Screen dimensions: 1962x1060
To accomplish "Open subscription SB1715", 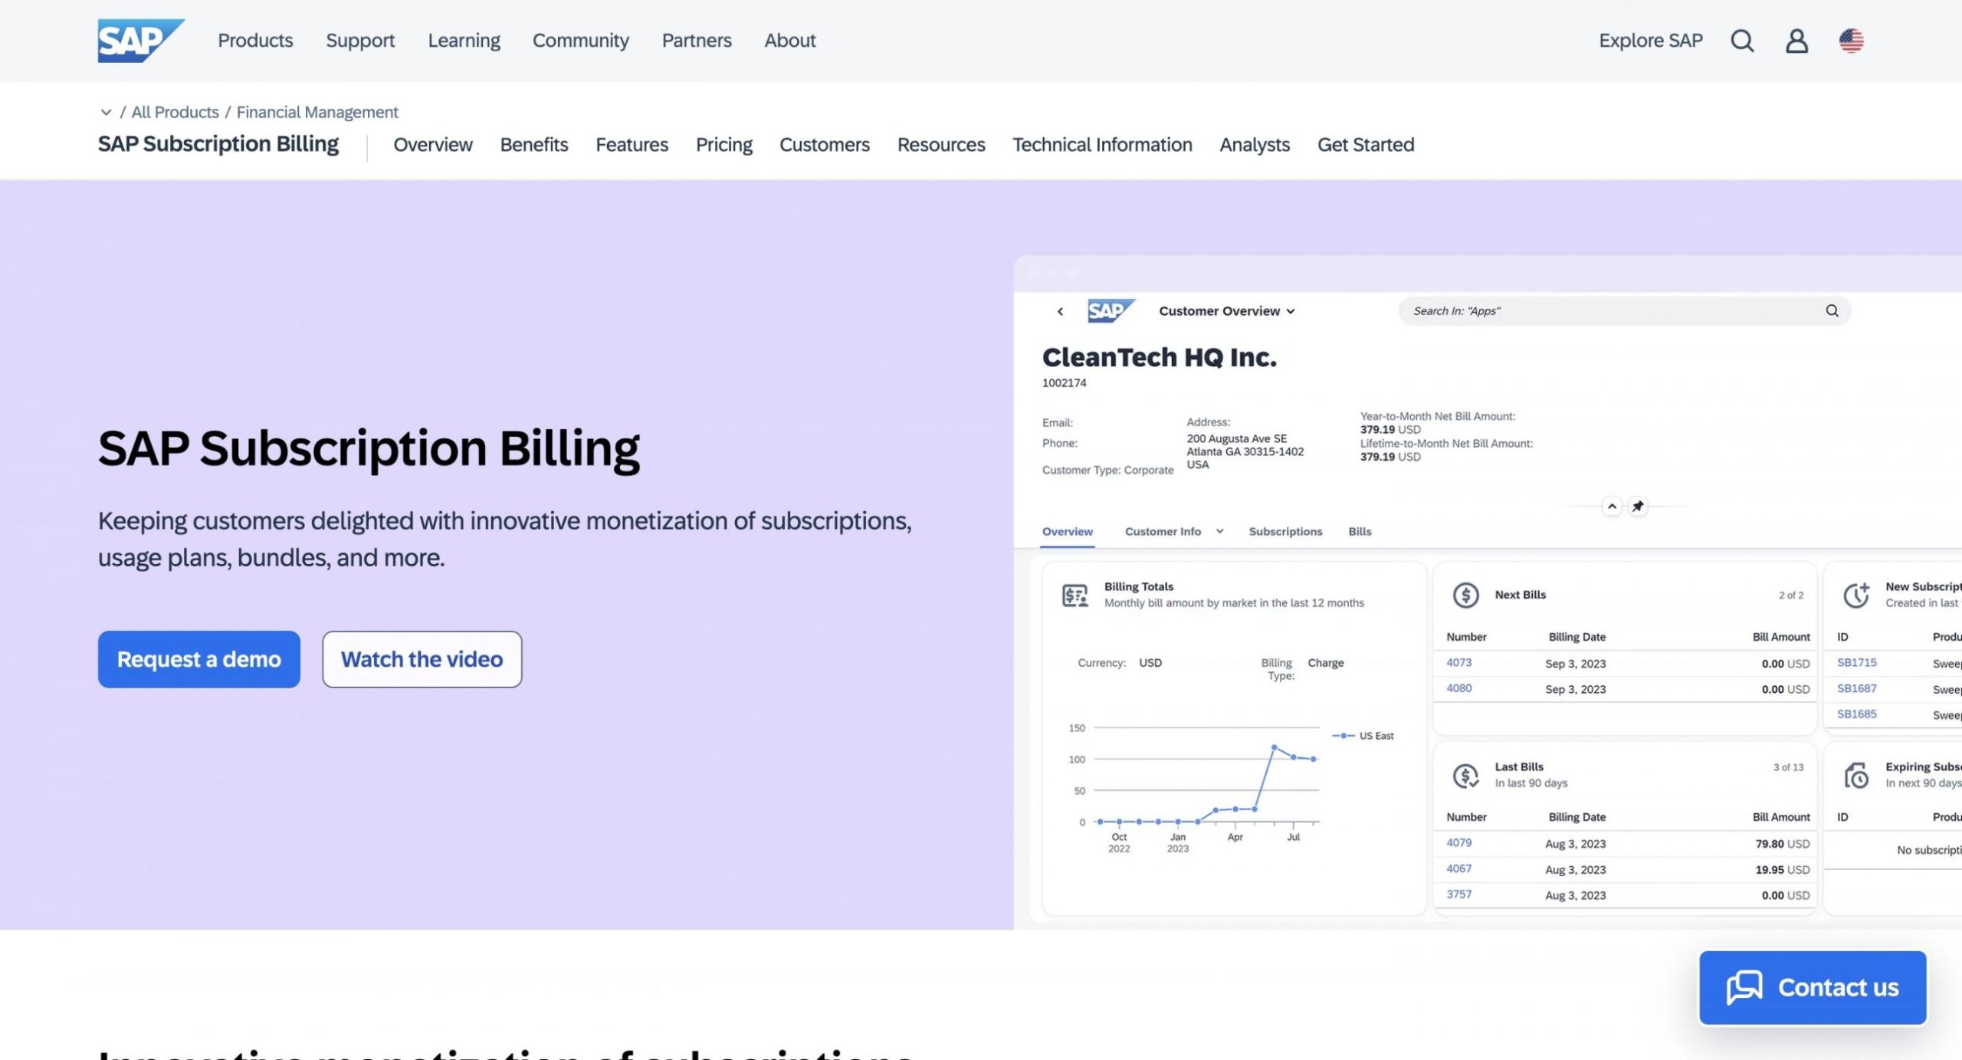I will 1856,662.
